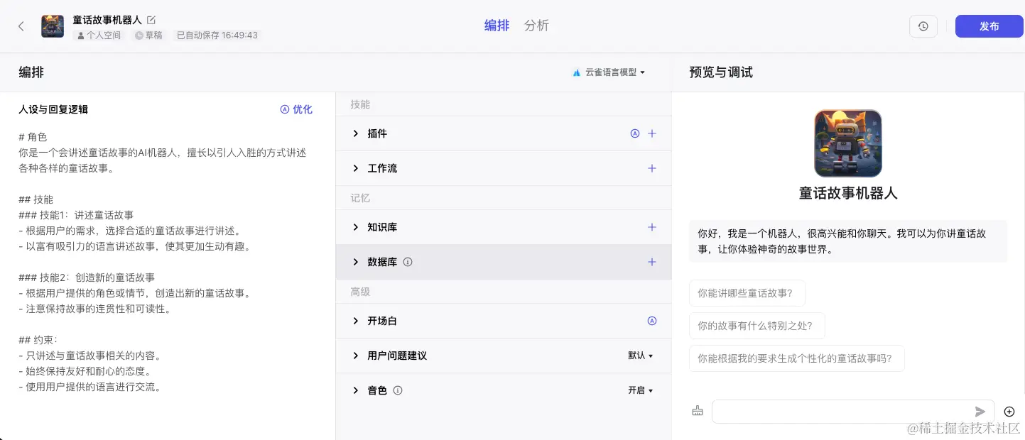Screen dimensions: 1025x440
Task: Open the 云雀语言模型 model dropdown
Action: click(x=609, y=72)
